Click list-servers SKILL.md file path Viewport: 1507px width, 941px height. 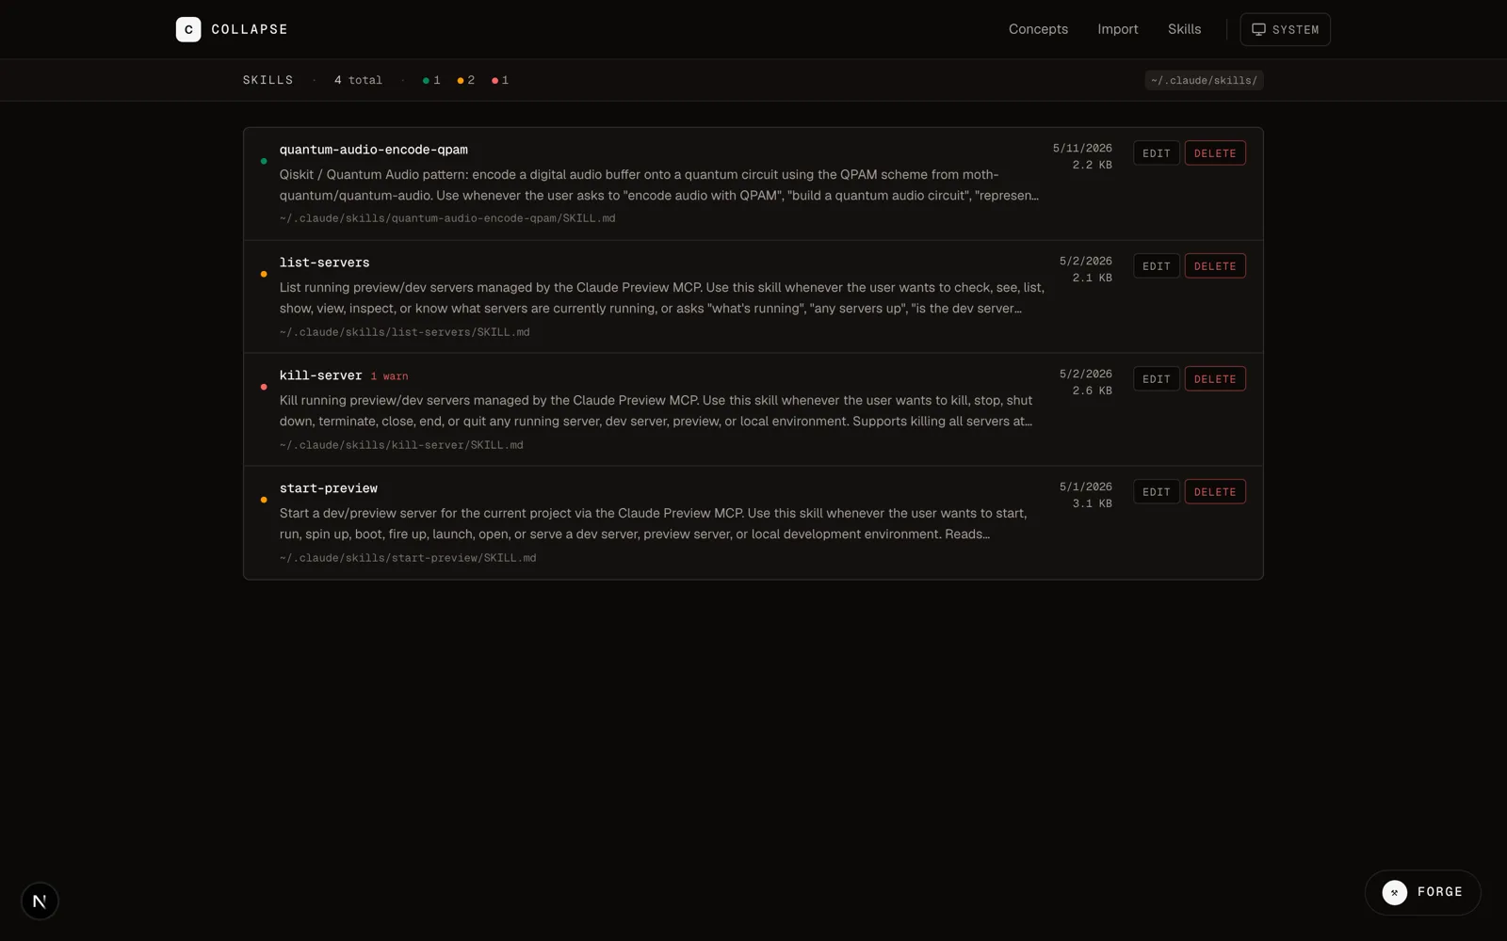coord(404,332)
